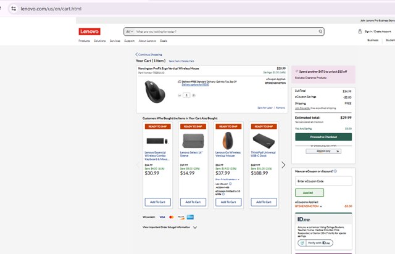Screen dimensions: 395x254
Task: Add the $30.99 keyboard combo to cart
Action: pyautogui.click(x=158, y=202)
